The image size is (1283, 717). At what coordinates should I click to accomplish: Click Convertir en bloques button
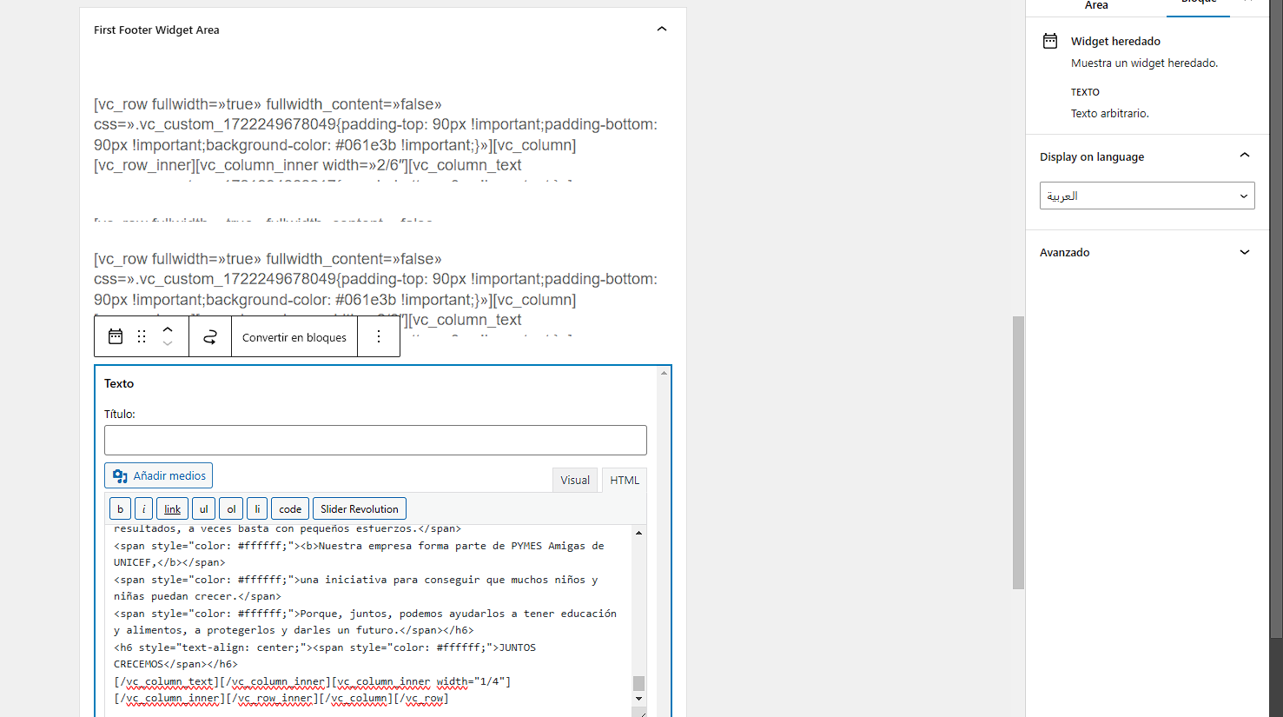[x=294, y=337]
